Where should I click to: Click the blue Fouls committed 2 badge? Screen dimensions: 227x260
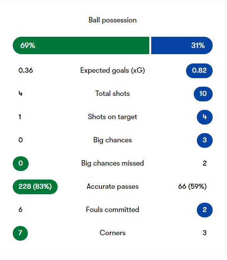(x=205, y=210)
